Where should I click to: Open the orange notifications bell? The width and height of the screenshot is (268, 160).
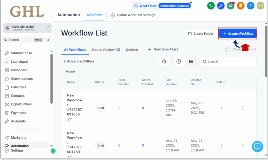pos(241,6)
